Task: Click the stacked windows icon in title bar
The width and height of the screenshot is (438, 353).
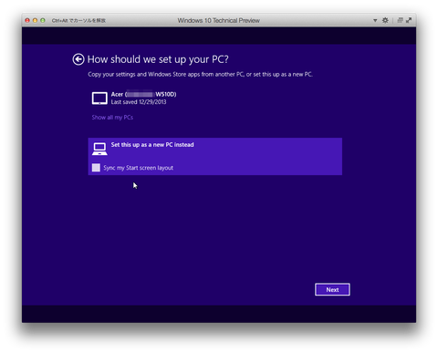Action: click(400, 20)
